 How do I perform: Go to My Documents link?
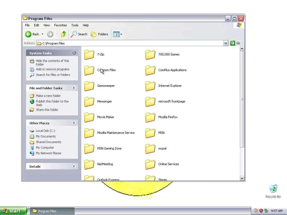(x=46, y=136)
